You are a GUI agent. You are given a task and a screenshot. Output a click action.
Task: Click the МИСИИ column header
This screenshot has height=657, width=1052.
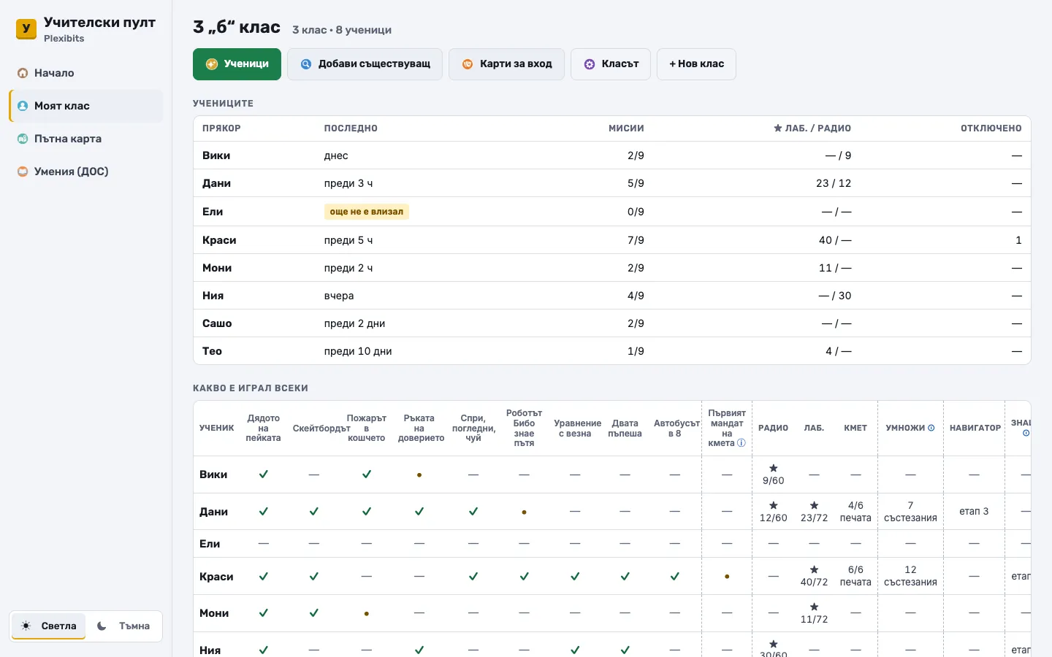626,128
